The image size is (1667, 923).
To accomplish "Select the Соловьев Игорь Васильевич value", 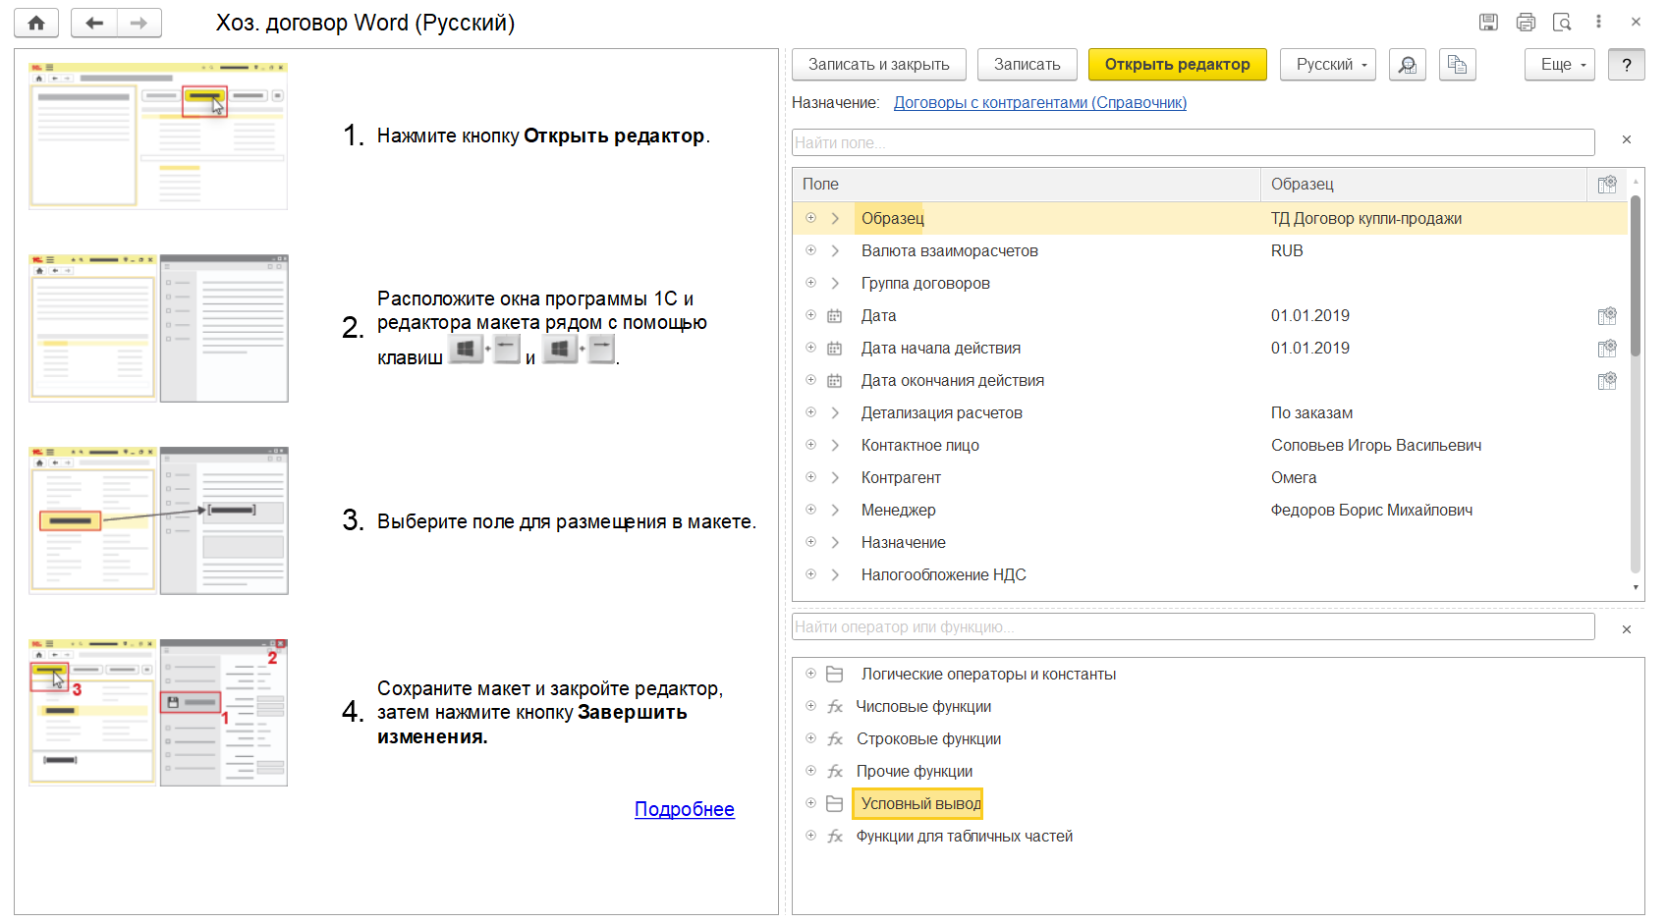I will point(1376,445).
